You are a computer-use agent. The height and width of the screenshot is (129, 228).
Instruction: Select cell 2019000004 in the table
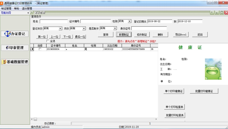click(x=56, y=49)
